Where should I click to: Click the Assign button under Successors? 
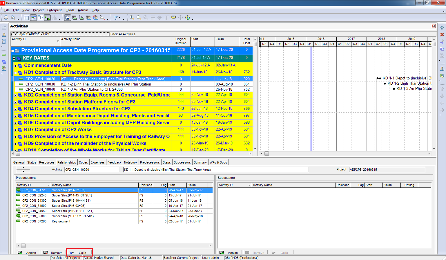pos(229,252)
